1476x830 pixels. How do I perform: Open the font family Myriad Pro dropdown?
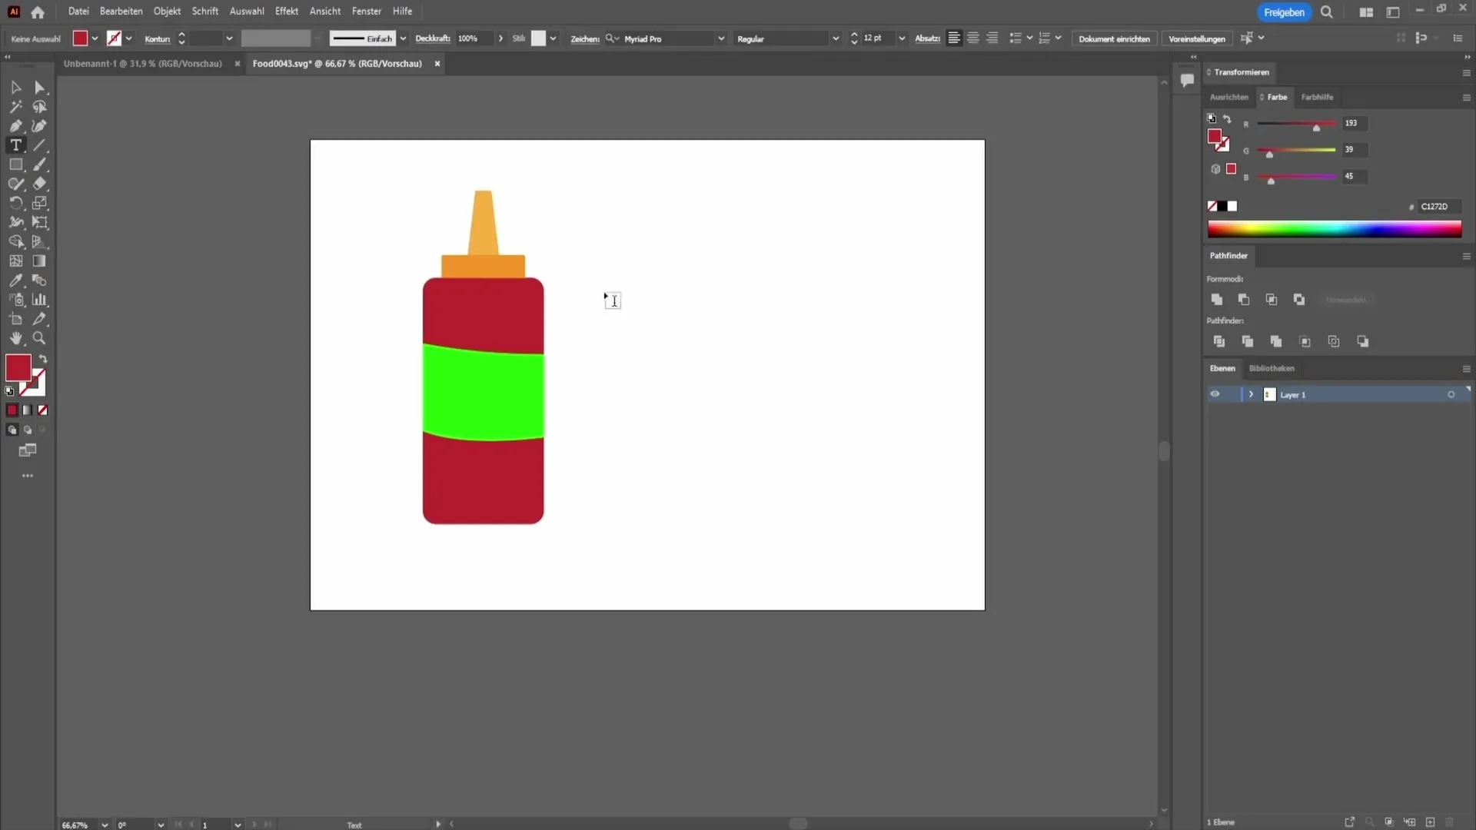(721, 38)
